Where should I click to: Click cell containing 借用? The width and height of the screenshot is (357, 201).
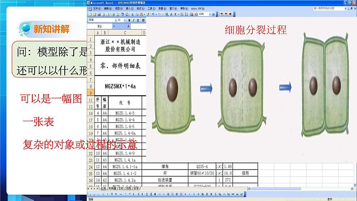click(245, 173)
